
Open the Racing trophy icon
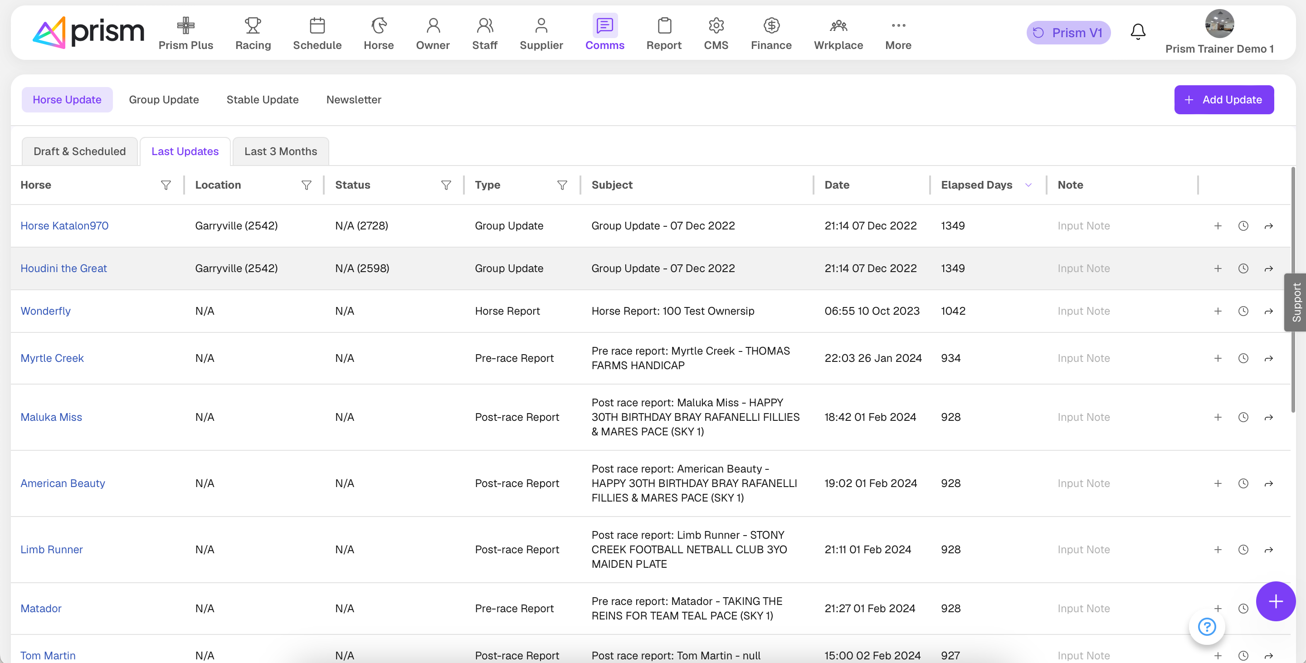pyautogui.click(x=253, y=25)
